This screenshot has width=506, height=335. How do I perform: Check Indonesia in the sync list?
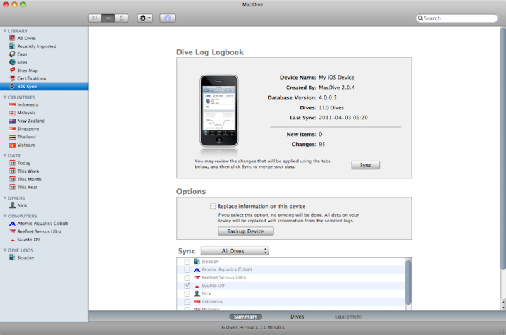187,301
